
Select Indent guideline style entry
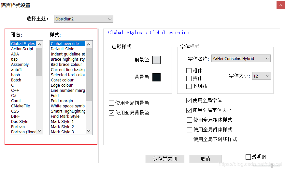click(68, 54)
